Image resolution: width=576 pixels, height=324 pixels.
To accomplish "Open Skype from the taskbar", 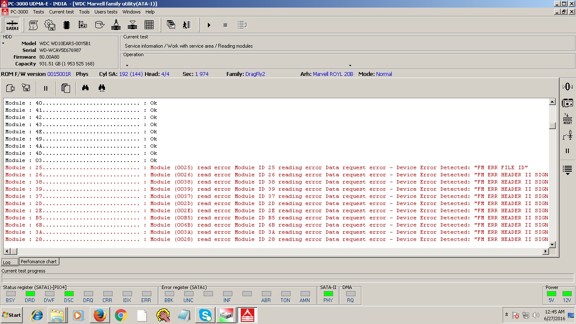I will coord(205,315).
